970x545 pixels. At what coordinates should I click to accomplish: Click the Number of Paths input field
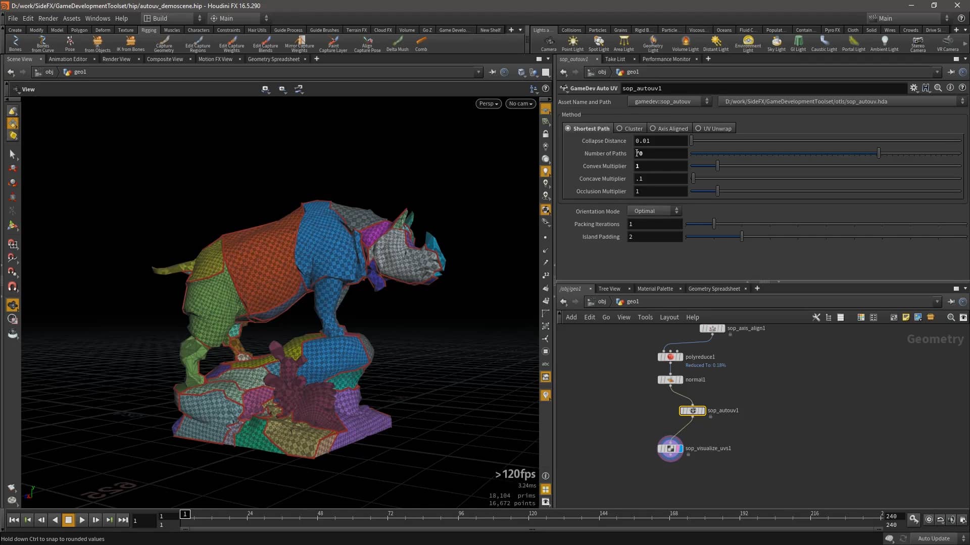coord(660,153)
